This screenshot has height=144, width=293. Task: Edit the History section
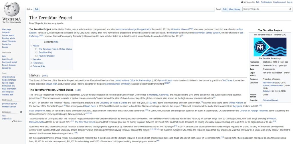pos(45,76)
